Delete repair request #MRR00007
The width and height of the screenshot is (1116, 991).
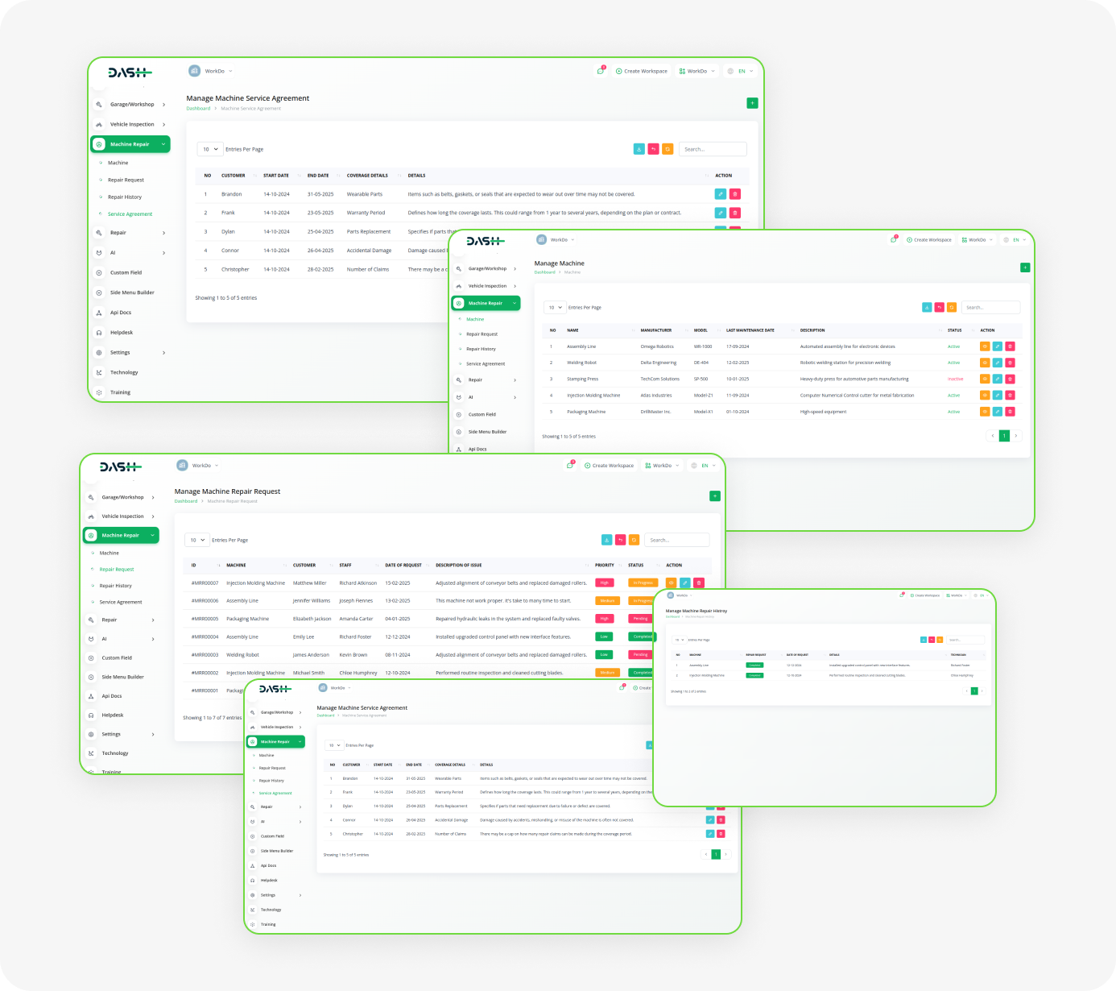pyautogui.click(x=699, y=583)
